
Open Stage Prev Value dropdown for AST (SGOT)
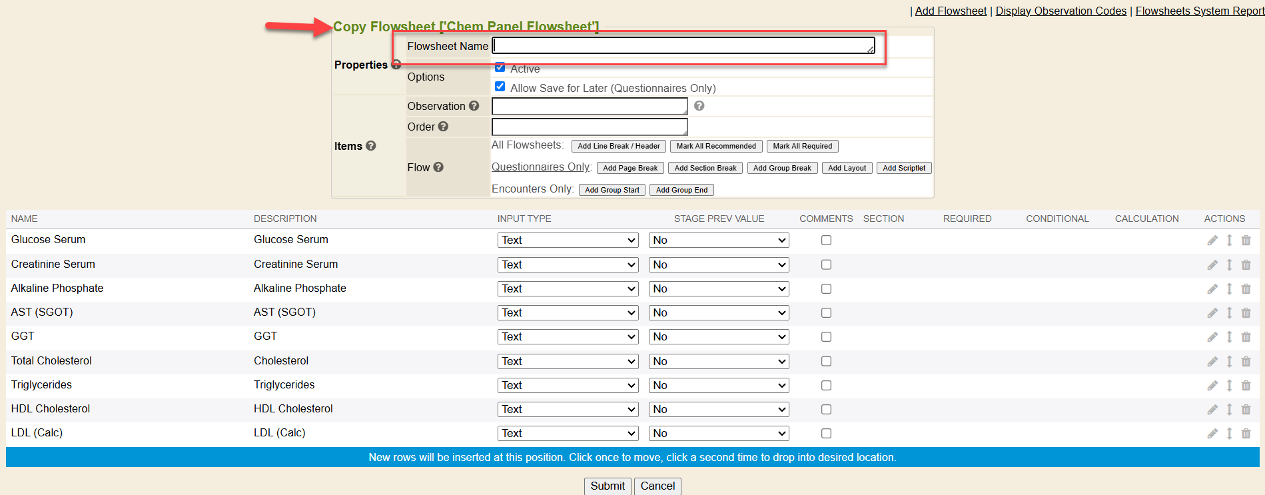click(718, 312)
